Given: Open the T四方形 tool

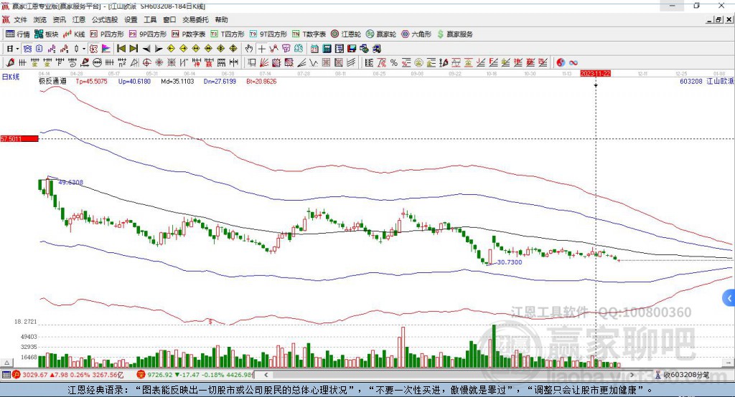Looking at the screenshot, I should click(228, 34).
